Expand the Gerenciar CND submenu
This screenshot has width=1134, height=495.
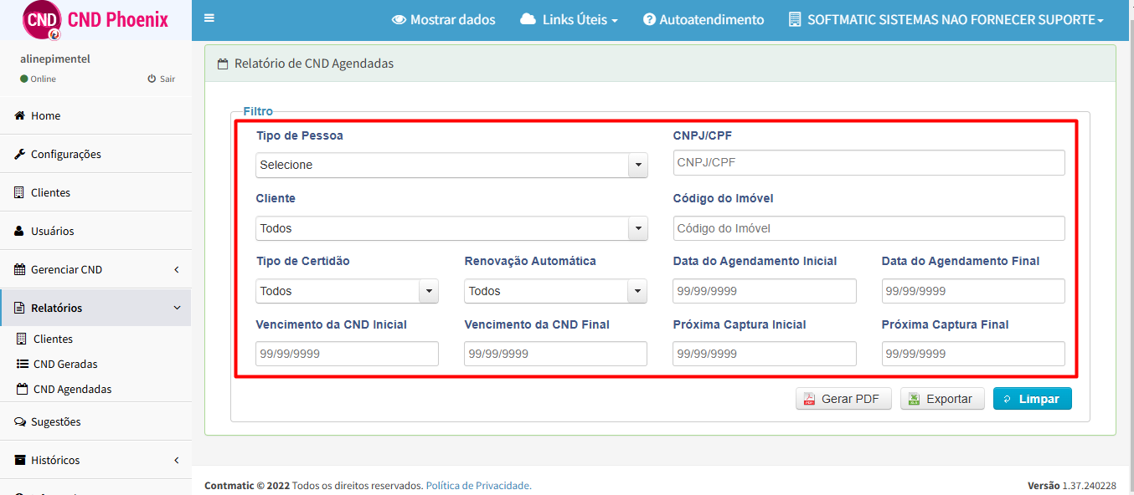pos(95,270)
